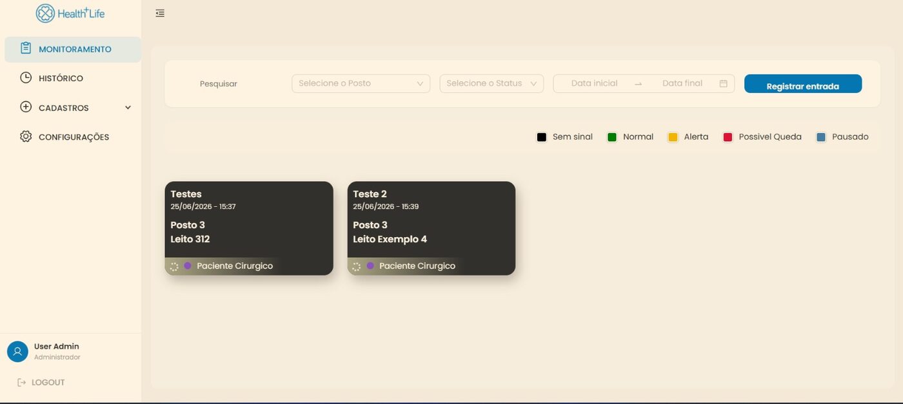Click the red Possível Queda swatch

[x=728, y=137]
